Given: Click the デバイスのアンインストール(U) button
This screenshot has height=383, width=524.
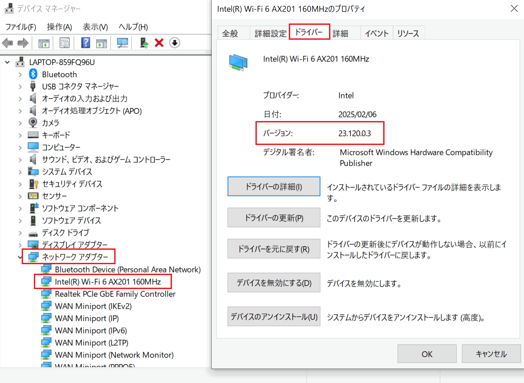Looking at the screenshot, I should 274,317.
